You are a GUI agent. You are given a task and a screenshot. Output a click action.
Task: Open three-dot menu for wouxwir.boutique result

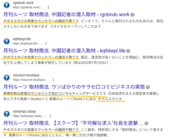tap(50, 80)
